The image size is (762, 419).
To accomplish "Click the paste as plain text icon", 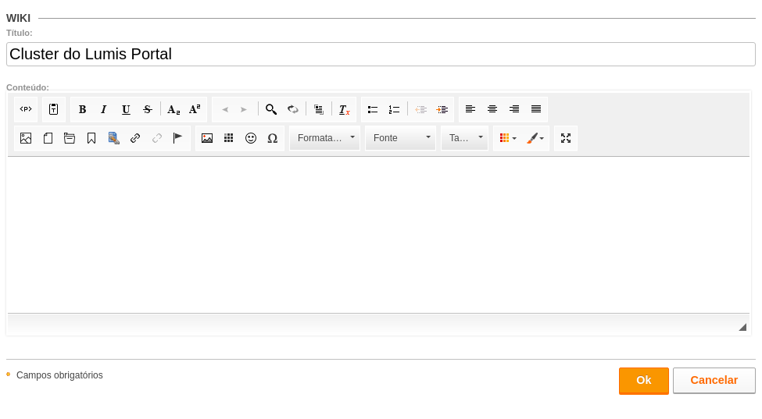I will (x=53, y=109).
